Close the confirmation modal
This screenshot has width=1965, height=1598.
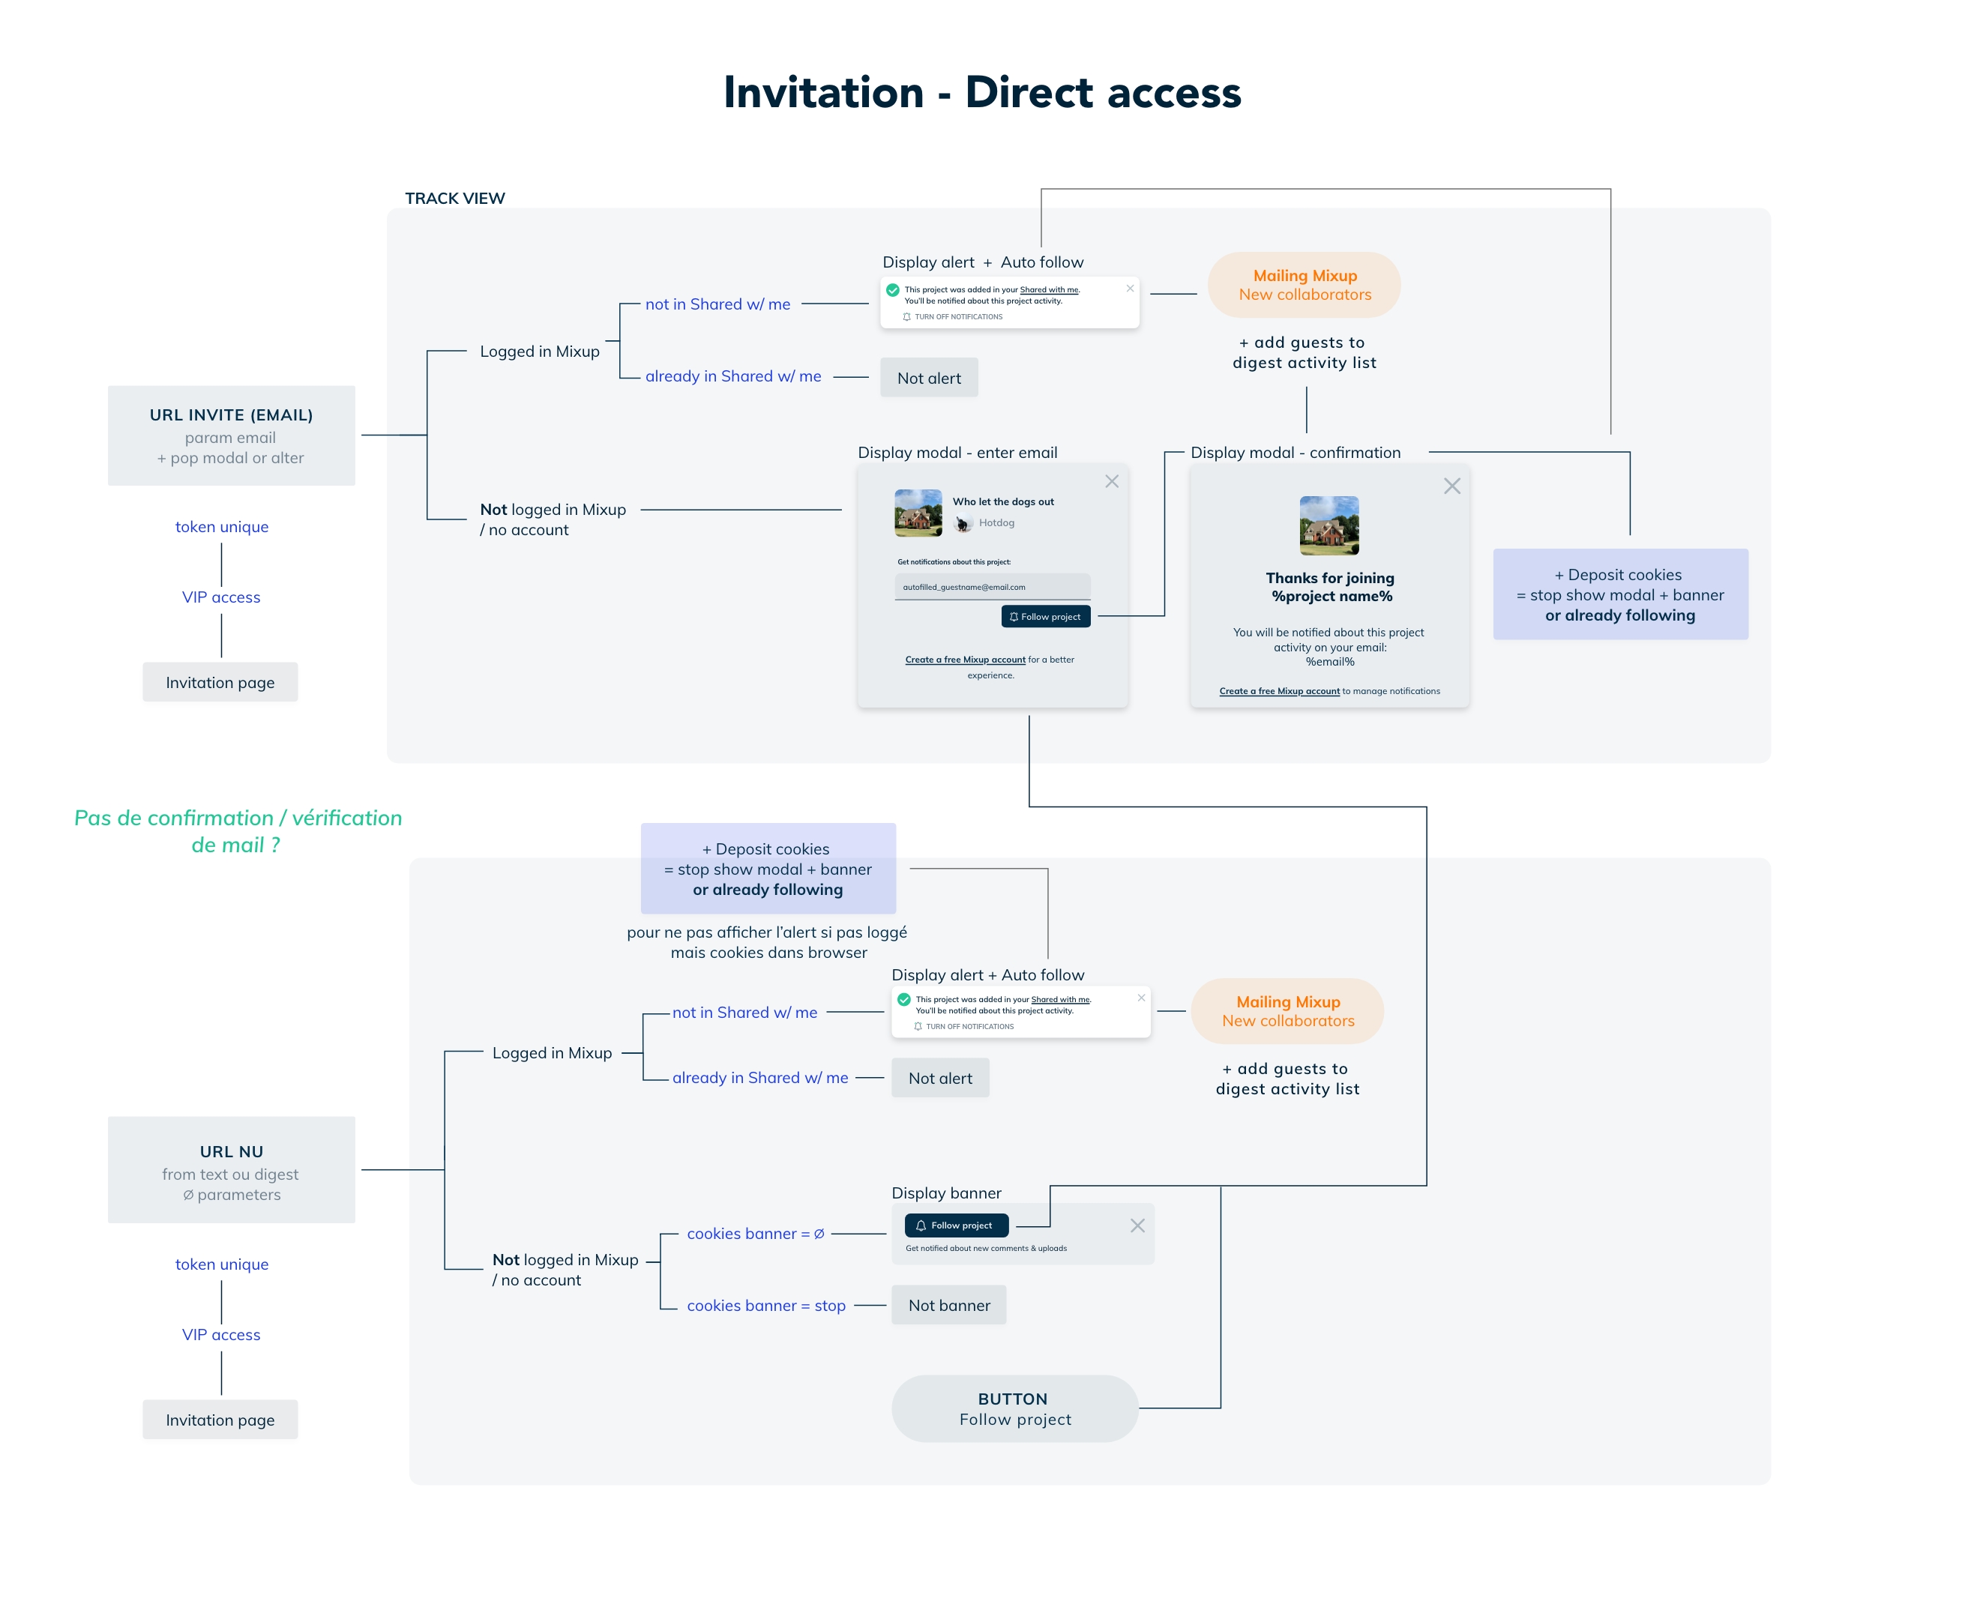(x=1451, y=486)
